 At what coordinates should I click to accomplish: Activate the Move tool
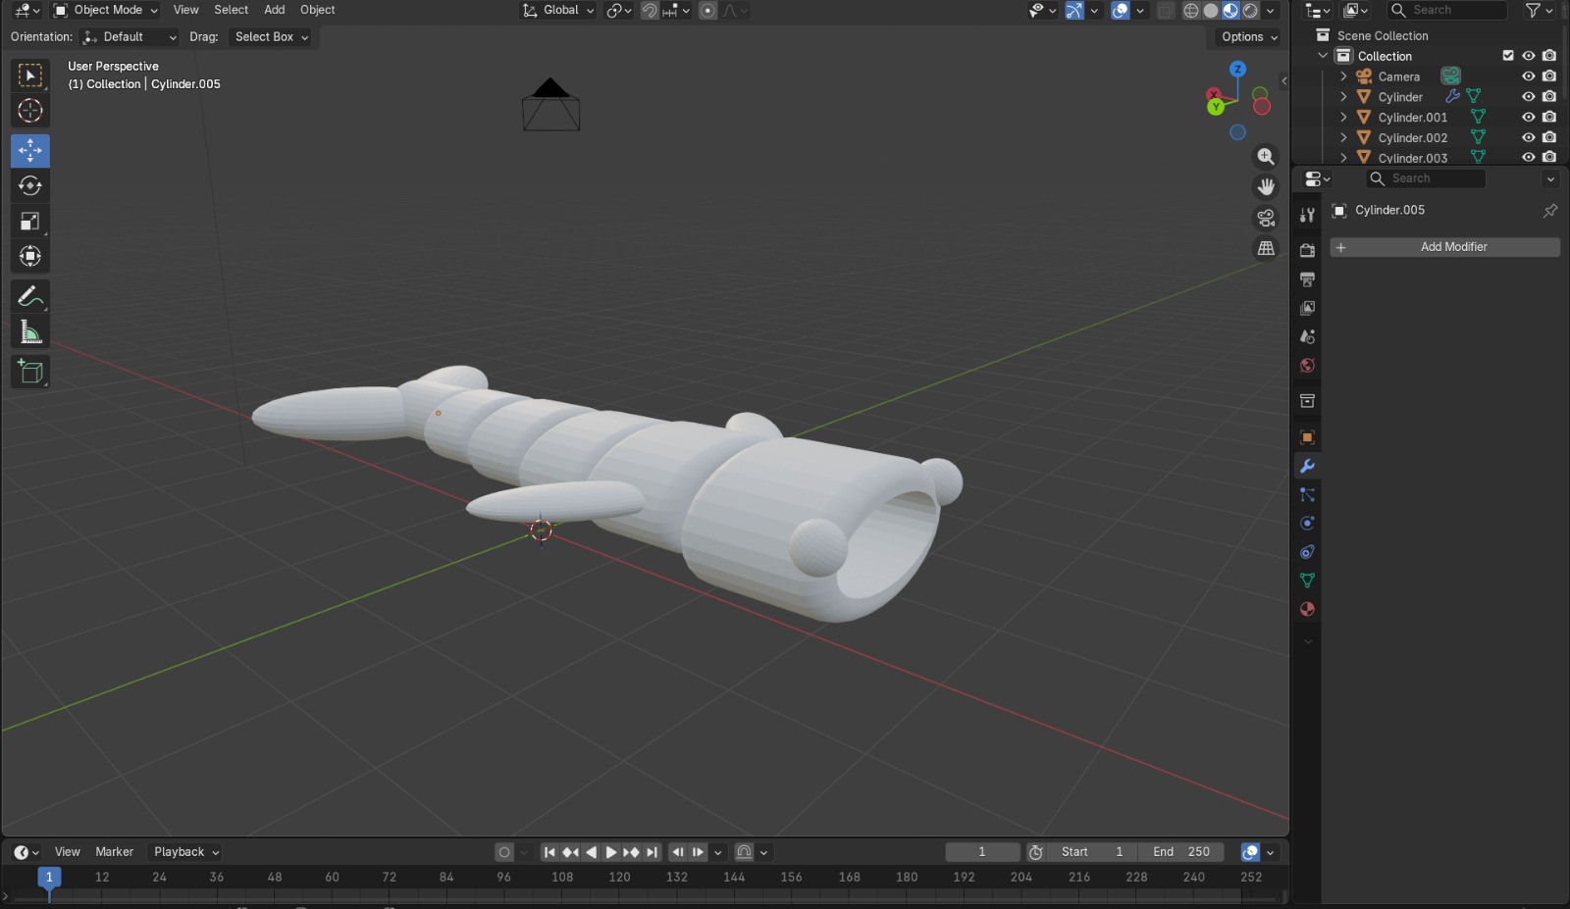[30, 151]
